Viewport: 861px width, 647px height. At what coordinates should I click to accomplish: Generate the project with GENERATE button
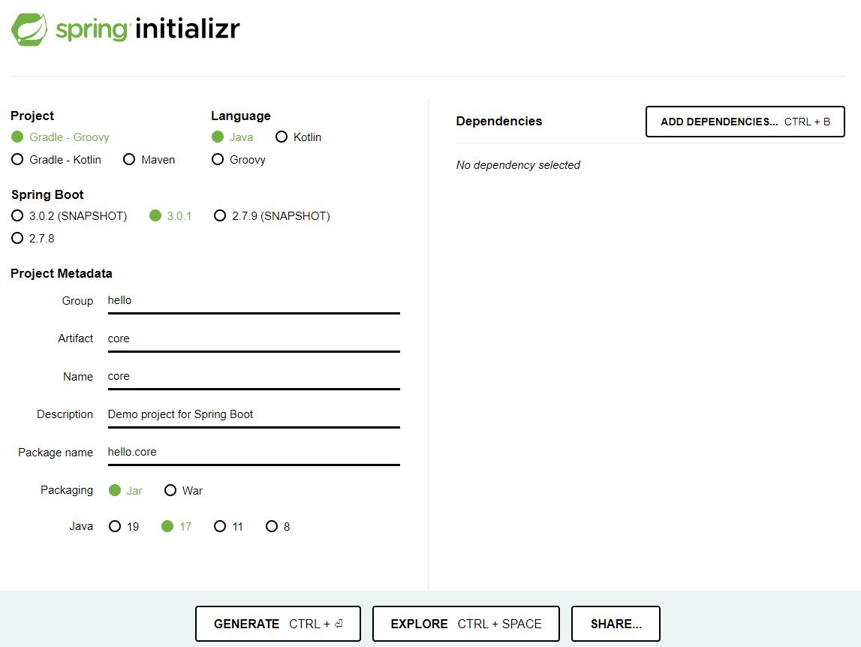point(278,624)
